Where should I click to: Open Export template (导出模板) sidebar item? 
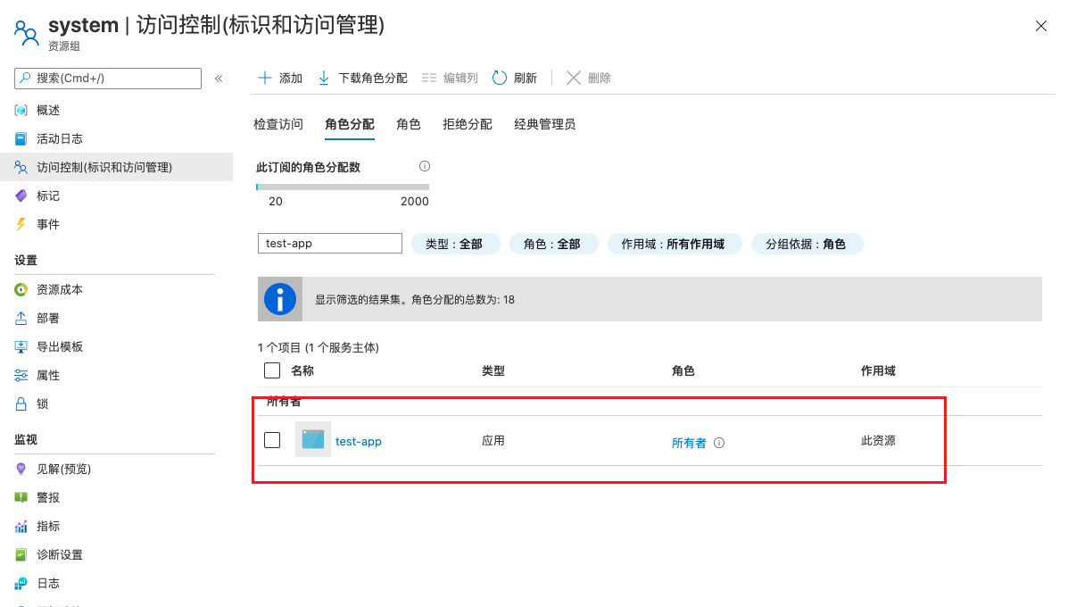59,346
